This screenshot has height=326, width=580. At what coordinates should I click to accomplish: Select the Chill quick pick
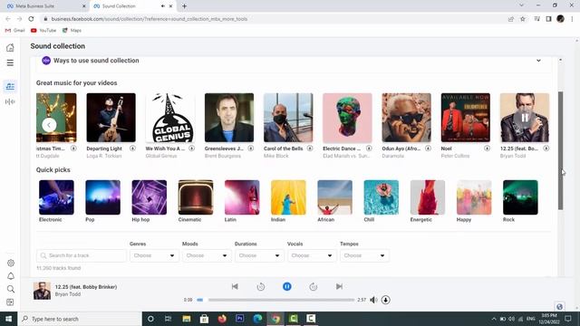(382, 197)
